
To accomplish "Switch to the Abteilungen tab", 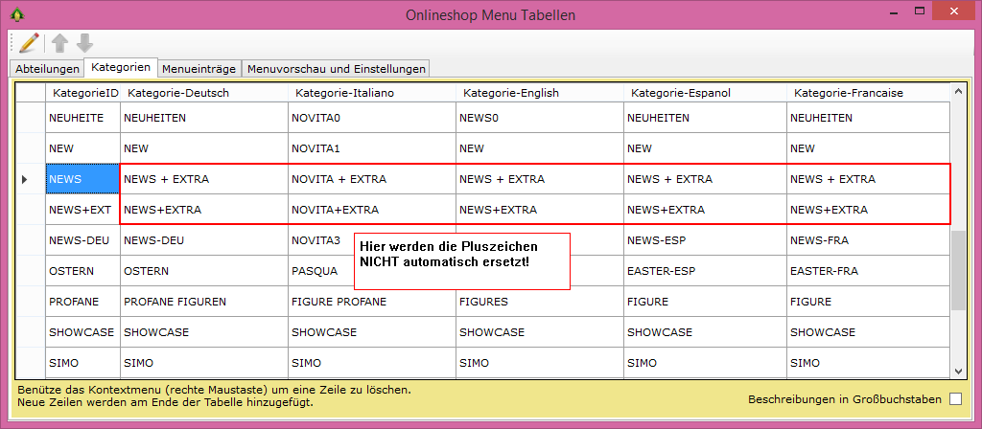I will pos(47,69).
